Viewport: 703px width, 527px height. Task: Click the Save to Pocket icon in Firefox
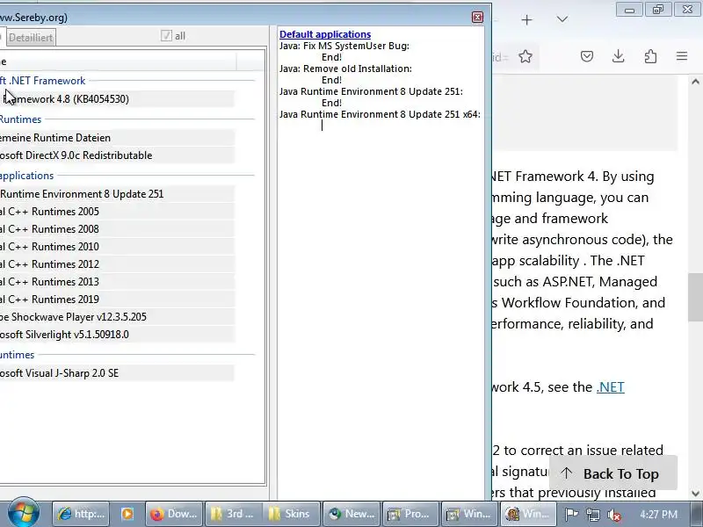click(587, 56)
